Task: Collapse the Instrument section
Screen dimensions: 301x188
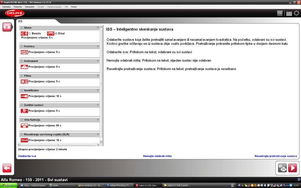Action: coord(98,61)
